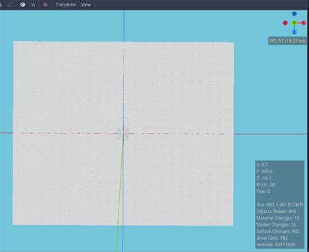309x252 pixels.
Task: Toggle the local space globe icon
Action: pos(22,5)
